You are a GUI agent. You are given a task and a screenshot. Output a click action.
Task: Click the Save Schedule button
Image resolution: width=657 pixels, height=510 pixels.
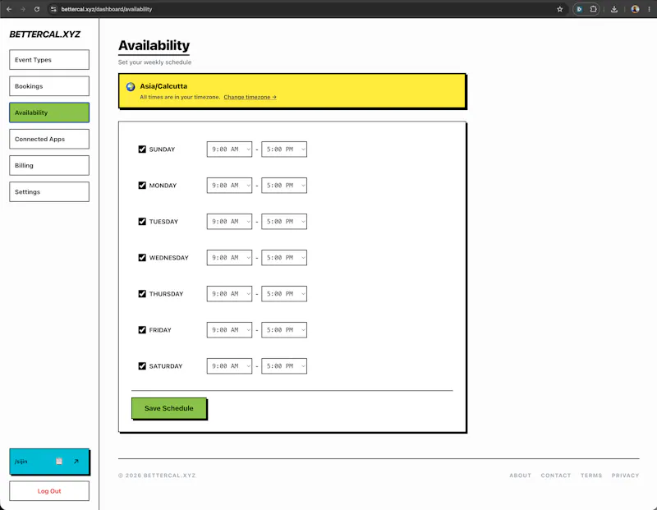pos(169,408)
